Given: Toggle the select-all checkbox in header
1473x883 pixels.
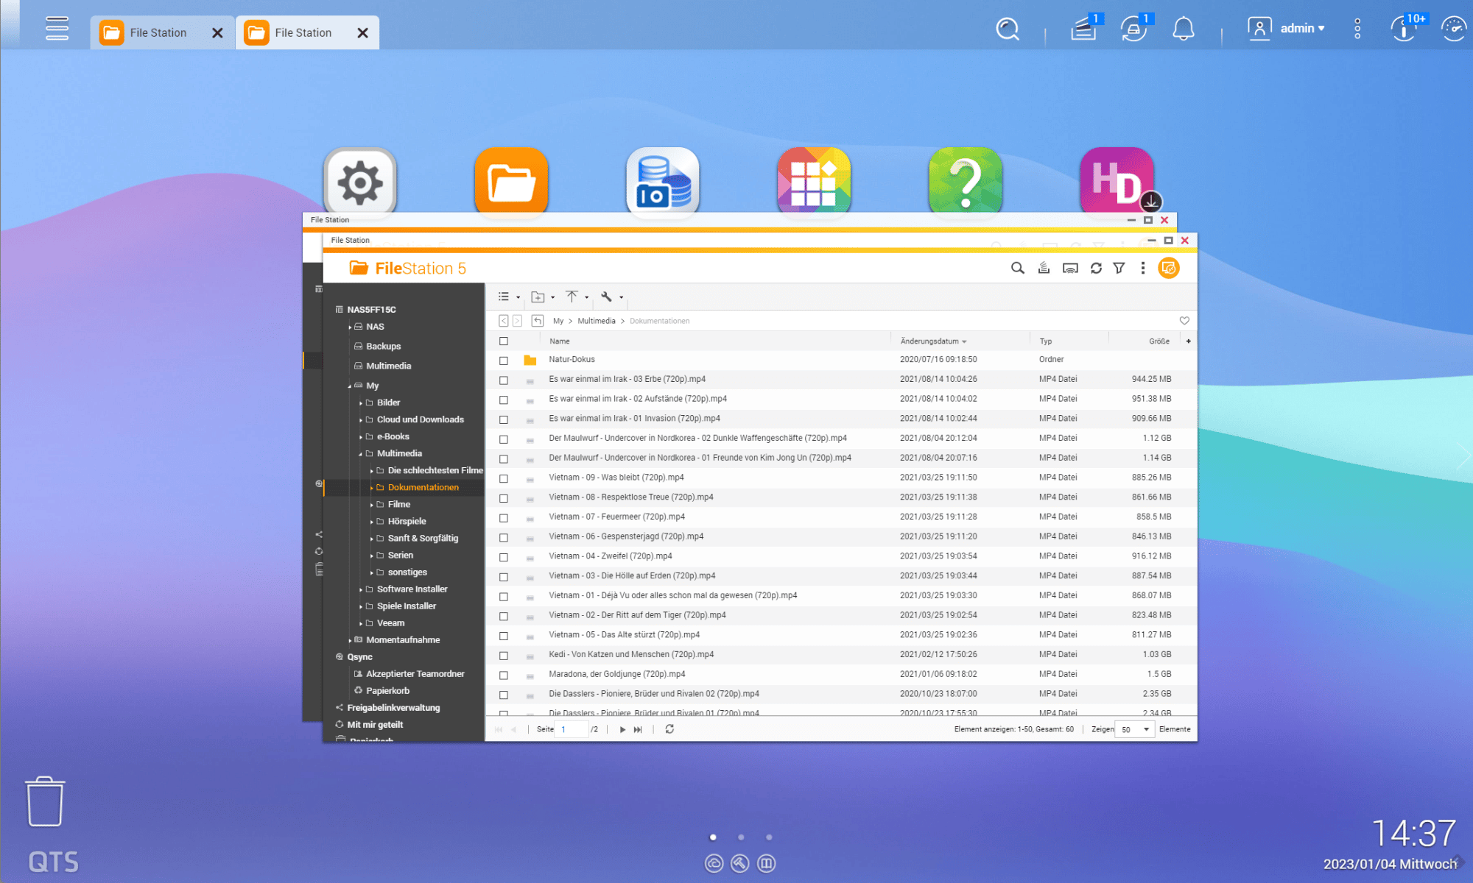Looking at the screenshot, I should pyautogui.click(x=504, y=341).
